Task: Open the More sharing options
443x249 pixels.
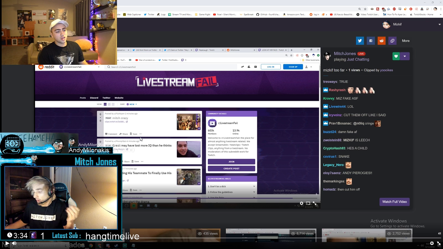Action: [406, 41]
